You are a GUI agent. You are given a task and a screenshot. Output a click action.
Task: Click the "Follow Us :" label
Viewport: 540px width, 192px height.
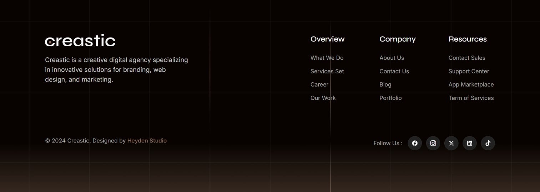point(388,143)
